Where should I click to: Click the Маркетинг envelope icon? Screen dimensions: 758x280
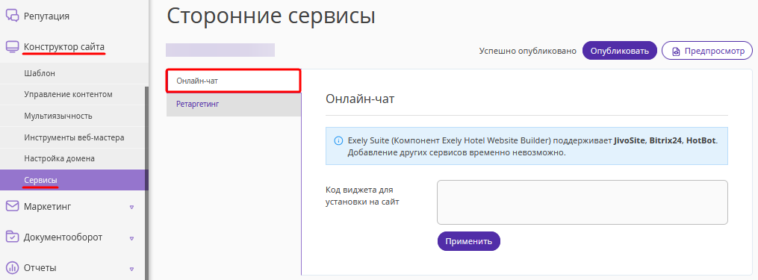click(12, 207)
